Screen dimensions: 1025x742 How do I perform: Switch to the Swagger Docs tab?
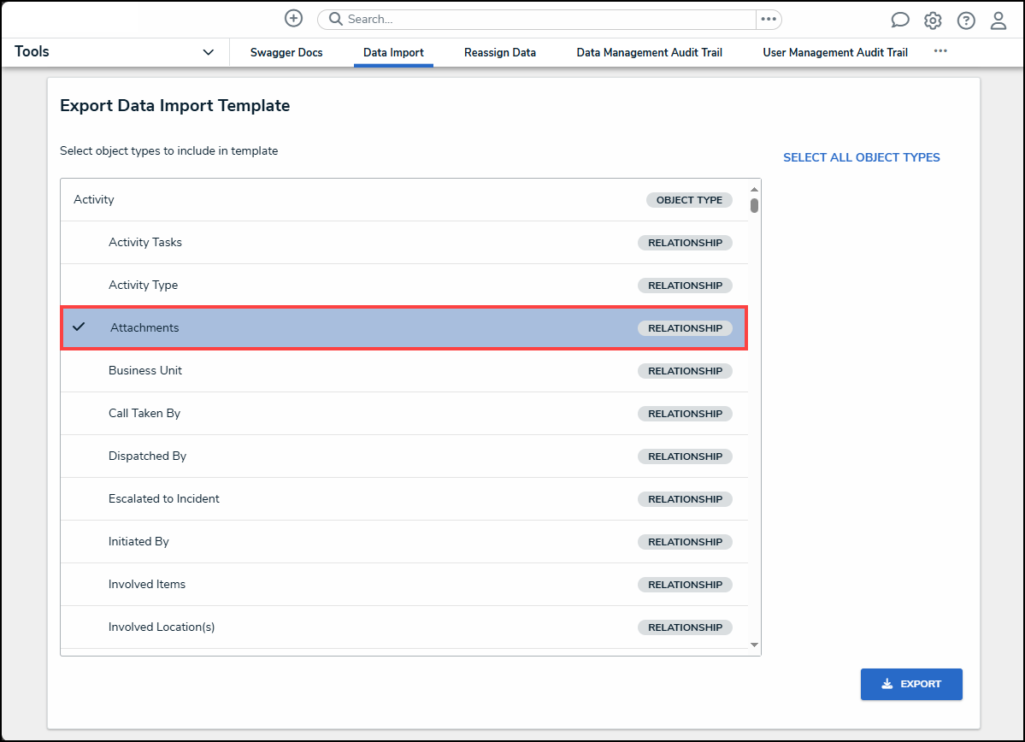pos(286,52)
